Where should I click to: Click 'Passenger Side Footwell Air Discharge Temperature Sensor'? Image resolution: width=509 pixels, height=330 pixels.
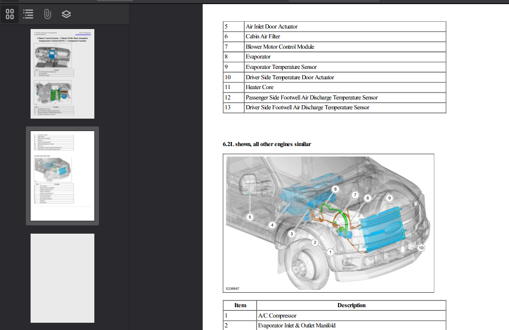312,97
